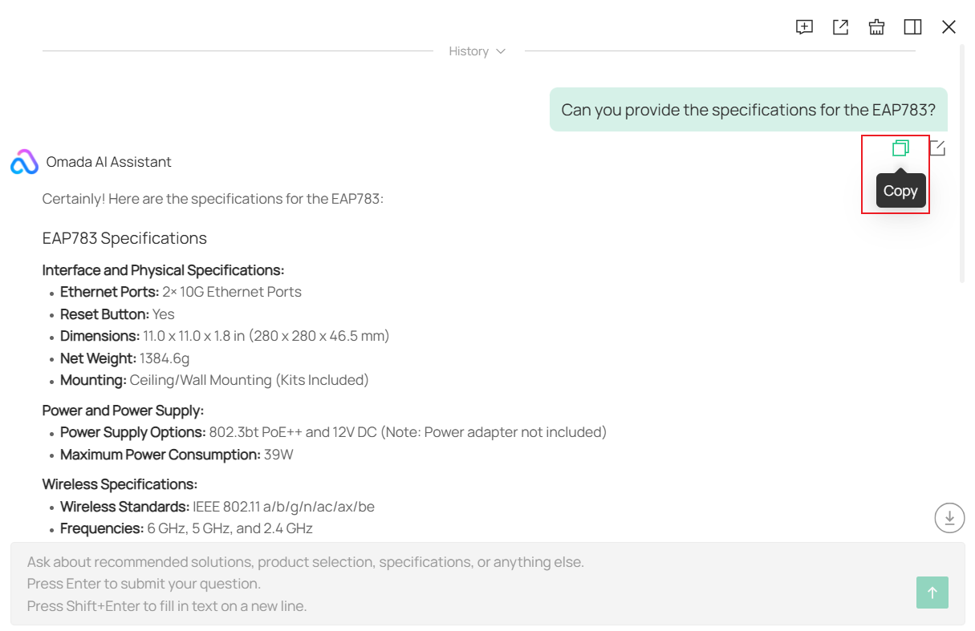This screenshot has width=975, height=631.
Task: Click the 'Ethernet Ports: 2× 10G' line
Action: point(181,292)
